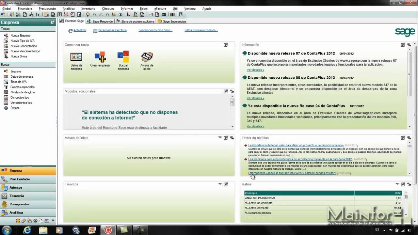Expand sidebar shortcut chevron overflow
This screenshot has height=235, width=418.
(x=53, y=221)
